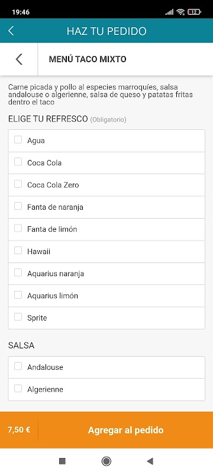Tap the Wi-Fi icon in status bar
Image resolution: width=213 pixels, height=474 pixels.
pos(180,12)
